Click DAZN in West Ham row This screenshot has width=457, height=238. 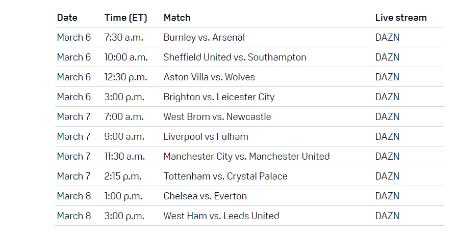click(x=387, y=216)
